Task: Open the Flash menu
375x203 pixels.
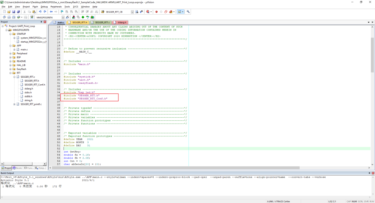Action: coord(35,7)
